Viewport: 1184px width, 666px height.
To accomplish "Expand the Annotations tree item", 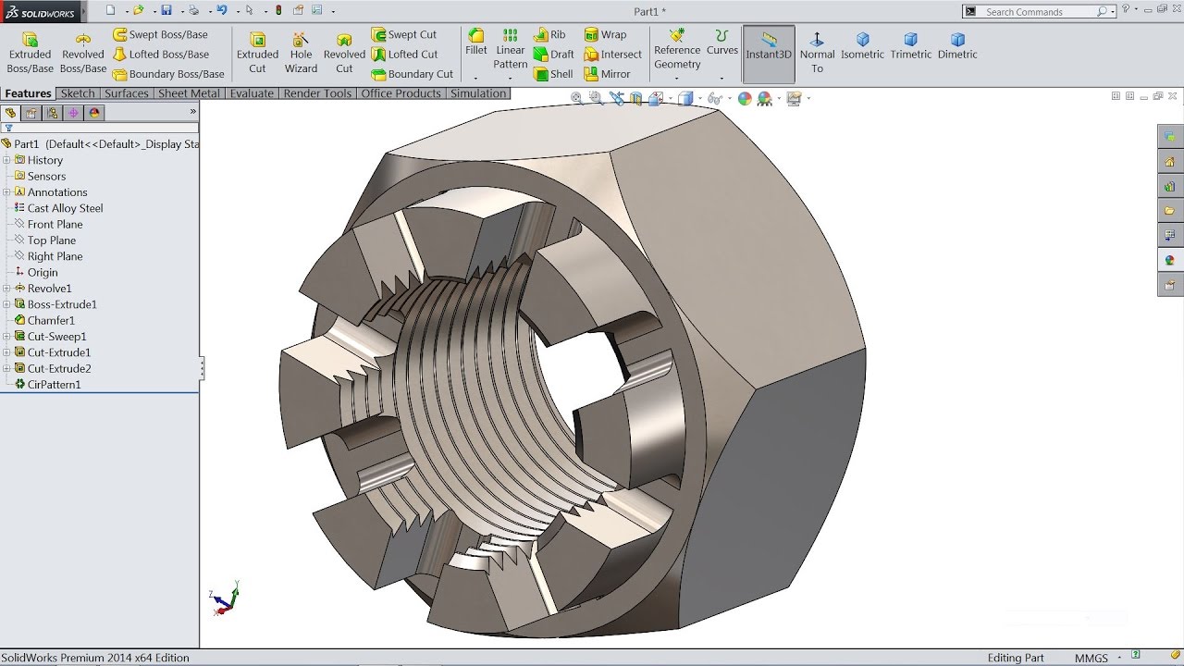I will pyautogui.click(x=6, y=191).
